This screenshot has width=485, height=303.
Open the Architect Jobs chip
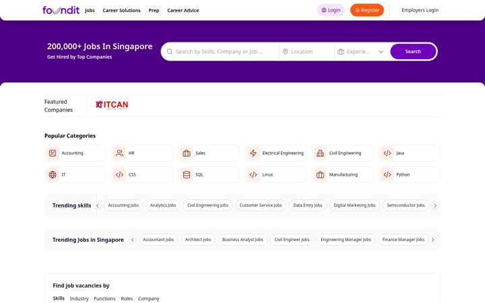[x=198, y=240]
